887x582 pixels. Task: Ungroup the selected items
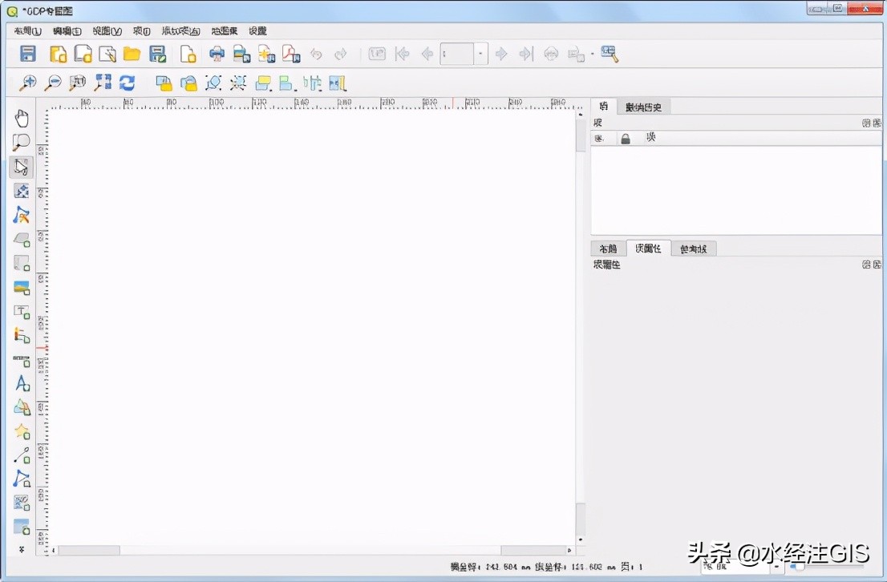[238, 83]
